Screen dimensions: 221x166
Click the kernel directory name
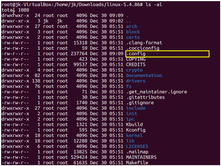coord(134,135)
